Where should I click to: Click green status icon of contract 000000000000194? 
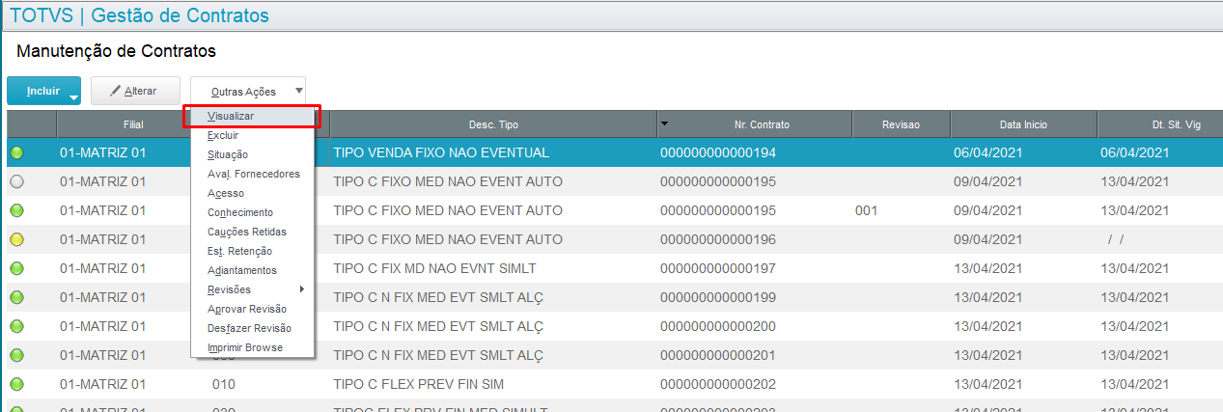click(x=16, y=152)
